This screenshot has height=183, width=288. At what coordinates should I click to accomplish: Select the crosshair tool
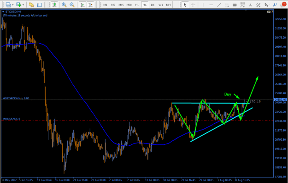(x=193, y=5)
